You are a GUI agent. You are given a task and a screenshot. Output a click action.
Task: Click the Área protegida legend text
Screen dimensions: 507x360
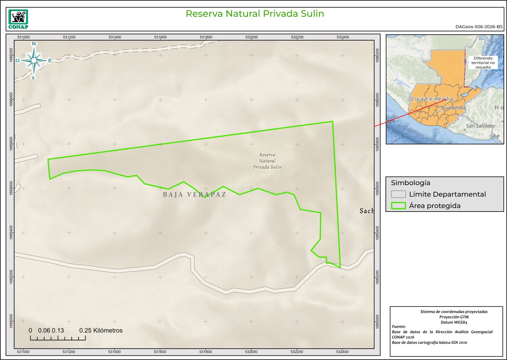[x=435, y=206]
